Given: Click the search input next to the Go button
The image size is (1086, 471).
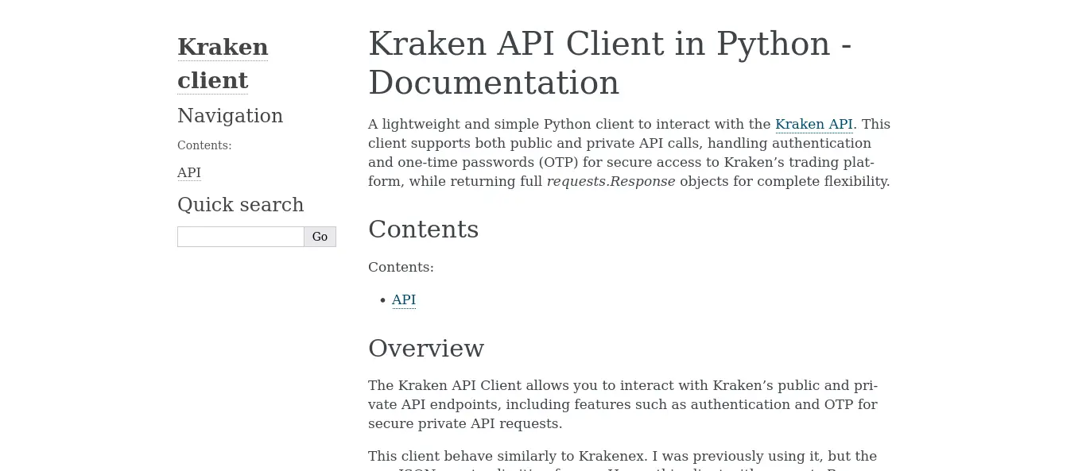Looking at the screenshot, I should (x=239, y=236).
